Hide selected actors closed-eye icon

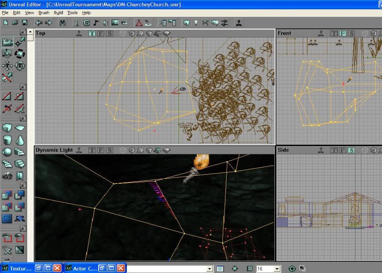[19, 238]
